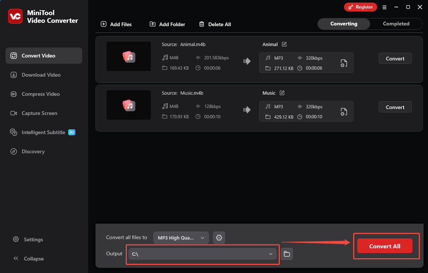Expand the Output path dropdown
The height and width of the screenshot is (273, 428).
(x=271, y=254)
